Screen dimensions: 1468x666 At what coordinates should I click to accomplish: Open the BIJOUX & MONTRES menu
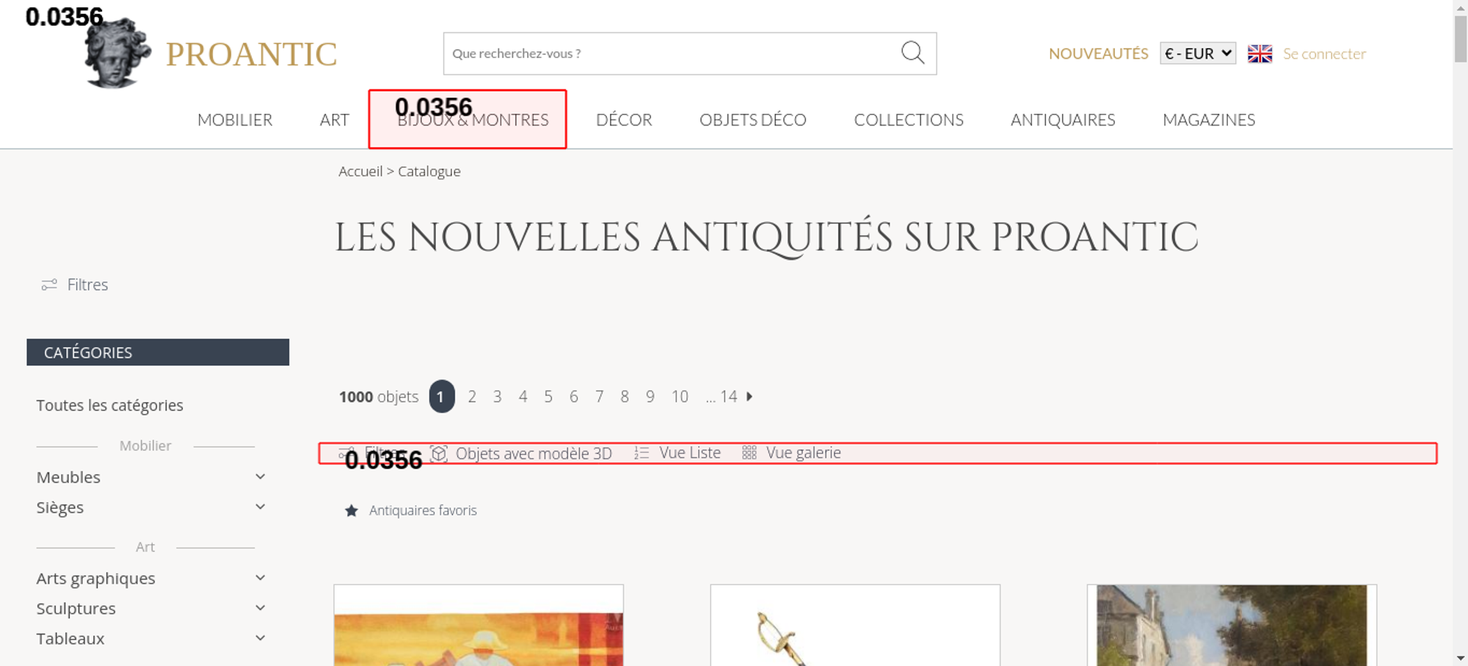473,120
